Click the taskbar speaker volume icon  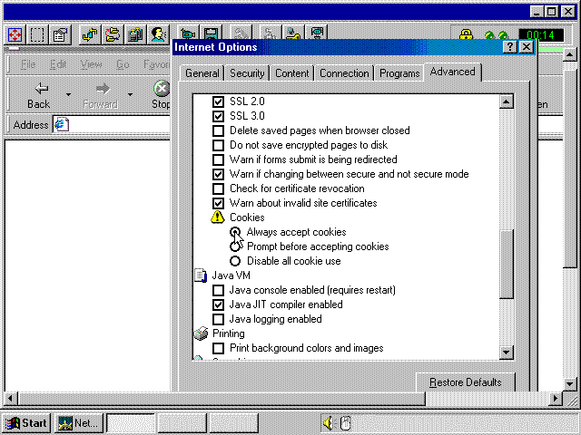tap(328, 423)
